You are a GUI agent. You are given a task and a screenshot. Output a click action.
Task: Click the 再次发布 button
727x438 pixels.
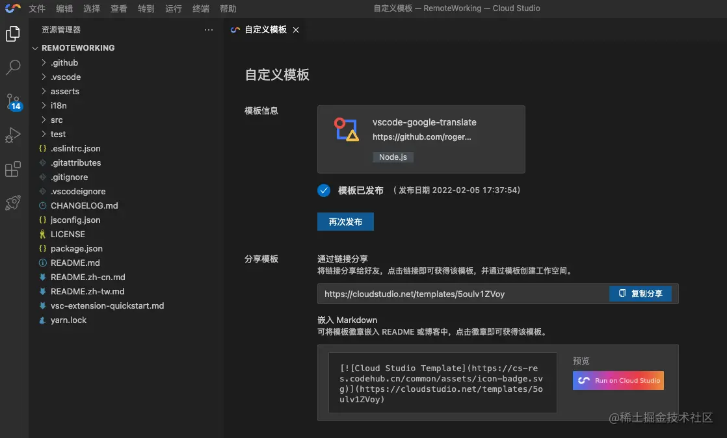coord(345,222)
